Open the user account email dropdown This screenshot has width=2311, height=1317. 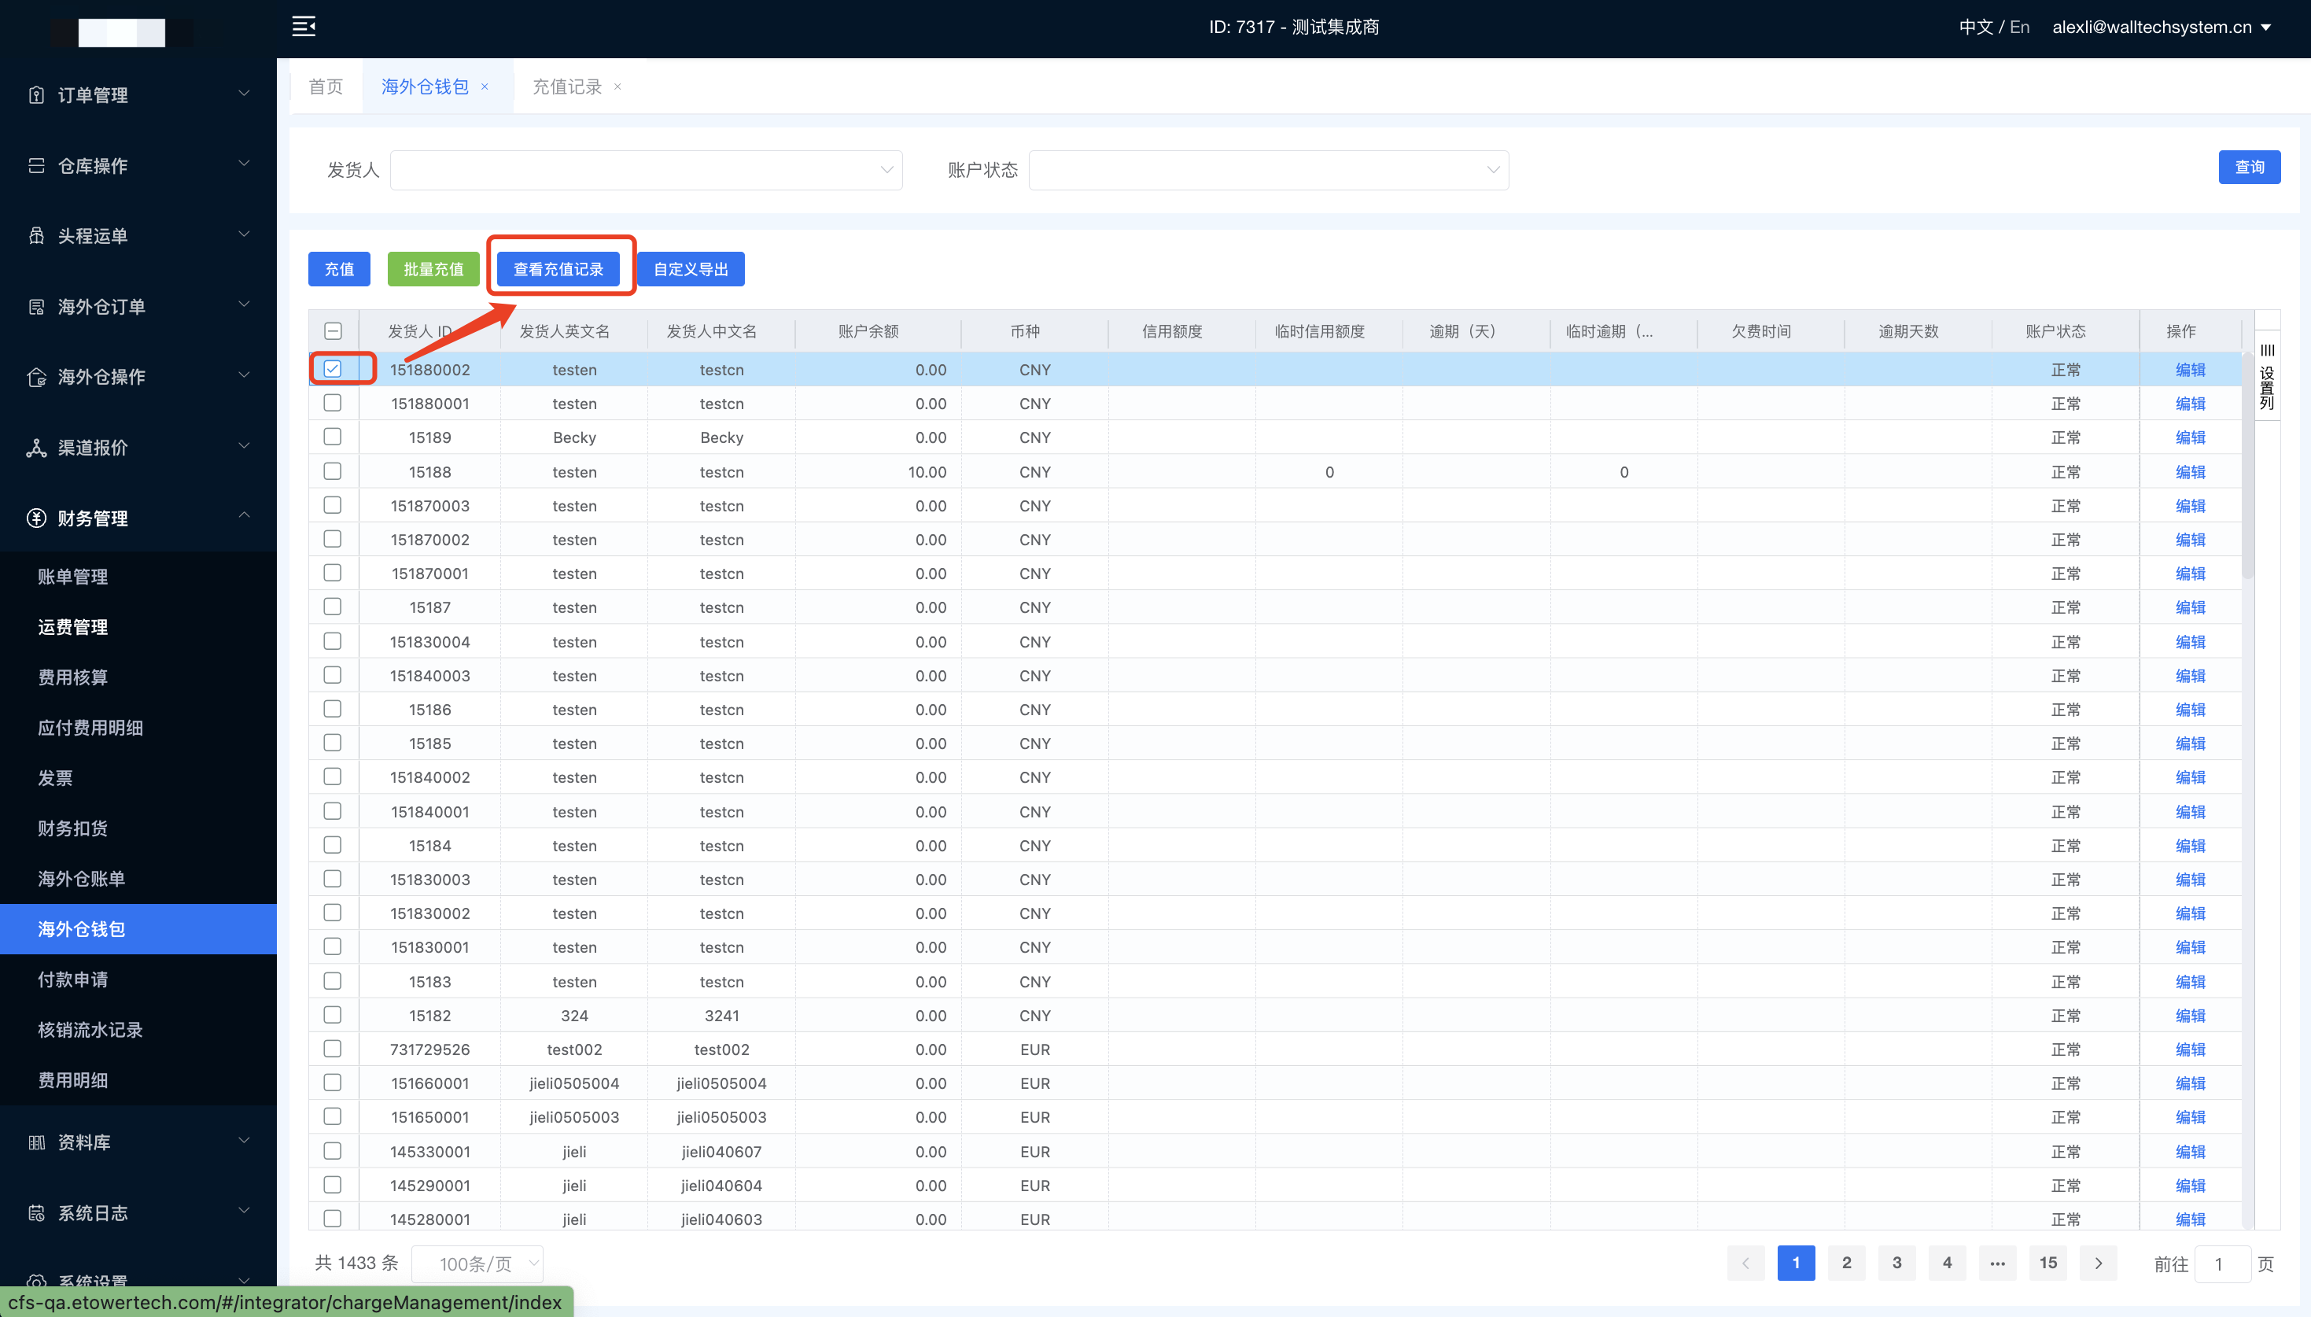click(2162, 27)
